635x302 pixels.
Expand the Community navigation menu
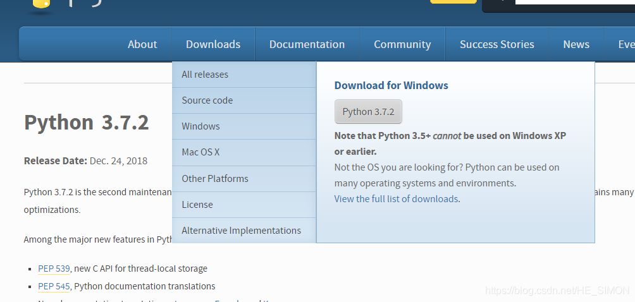pos(402,44)
